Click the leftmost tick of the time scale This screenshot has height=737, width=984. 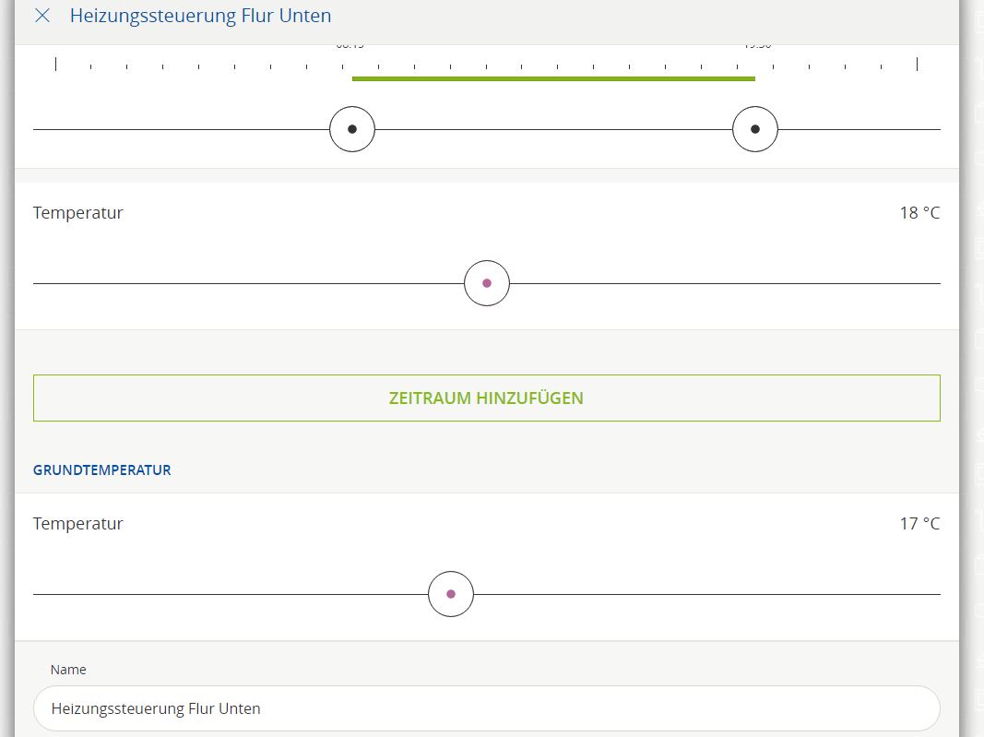pyautogui.click(x=55, y=64)
